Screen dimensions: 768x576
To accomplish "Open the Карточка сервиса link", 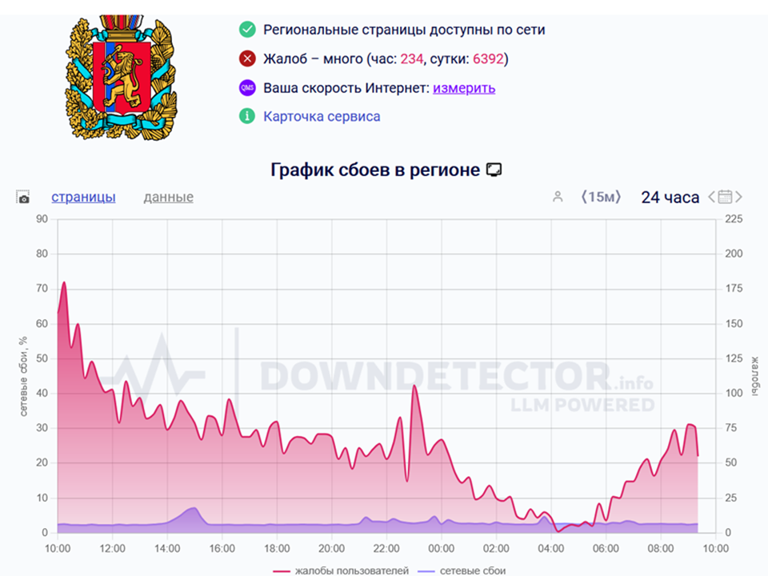I will pos(322,117).
